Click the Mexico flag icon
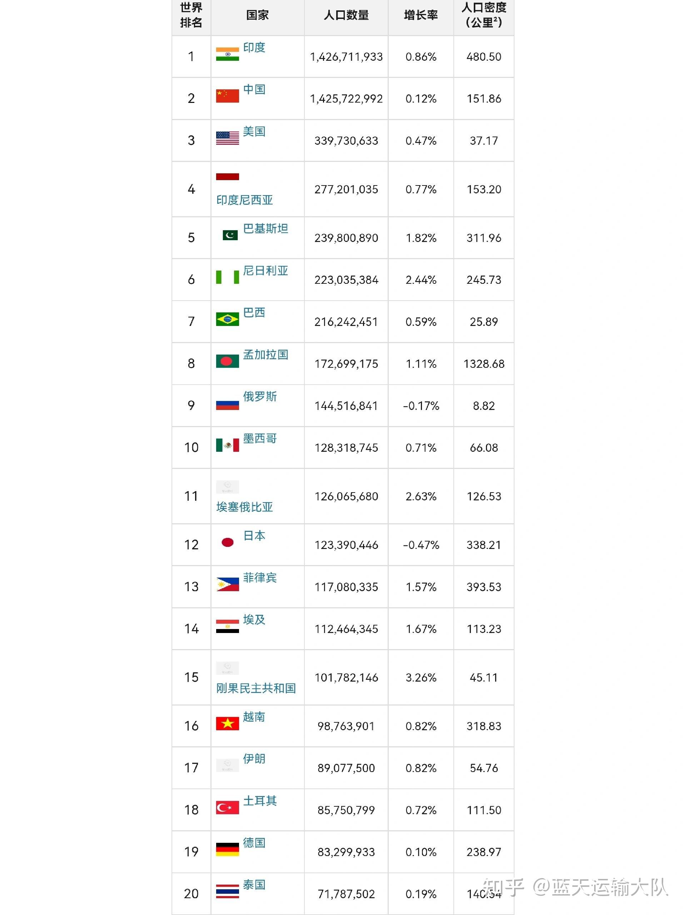Image resolution: width=686 pixels, height=915 pixels. 227,445
